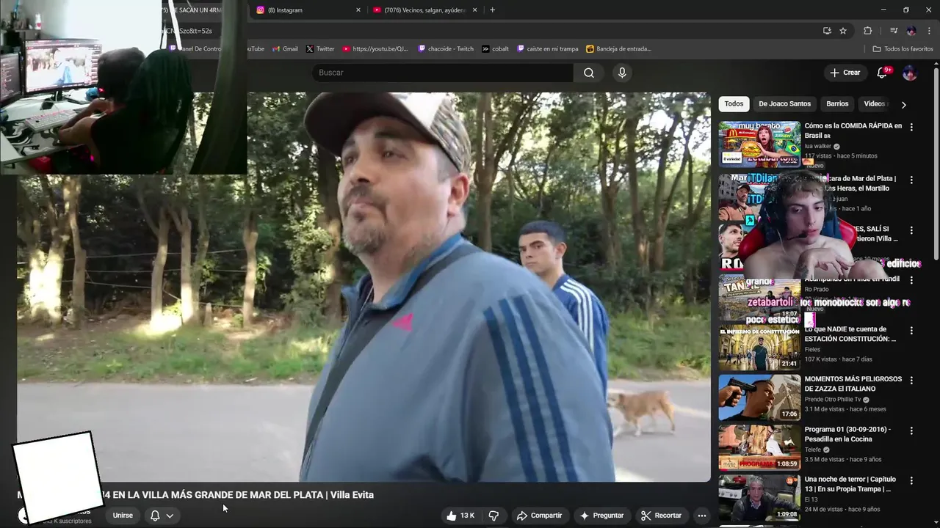The width and height of the screenshot is (940, 528).
Task: Click the main video player
Action: coord(364,287)
